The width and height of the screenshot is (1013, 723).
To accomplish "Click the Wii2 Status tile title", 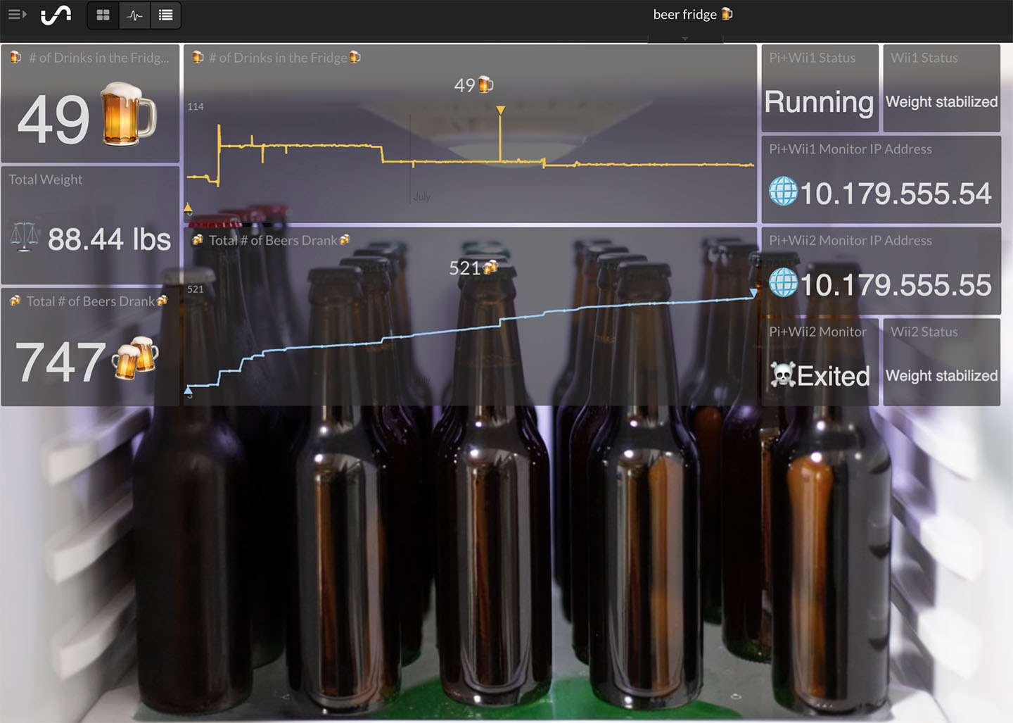I will click(924, 332).
